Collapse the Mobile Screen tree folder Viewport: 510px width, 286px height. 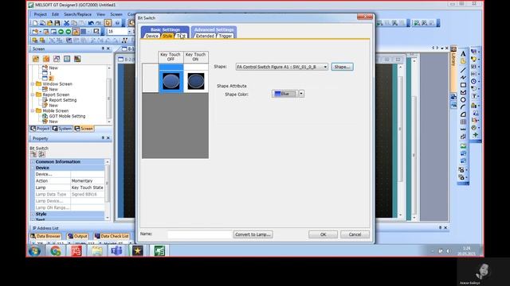coord(33,111)
